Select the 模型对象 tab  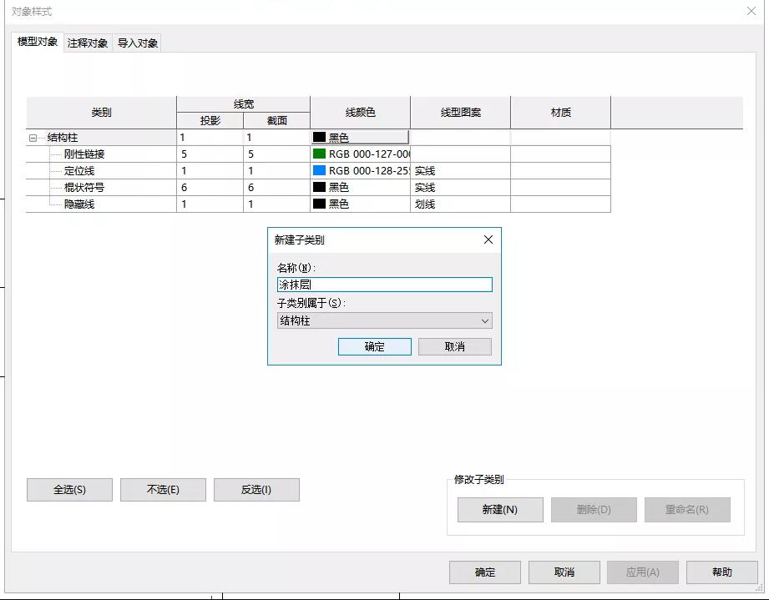[38, 42]
